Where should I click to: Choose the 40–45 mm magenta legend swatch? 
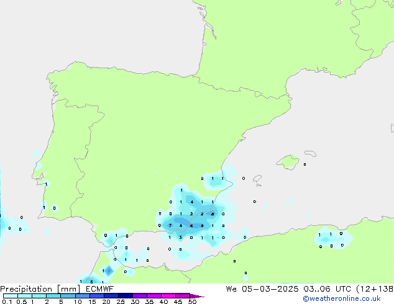[x=168, y=296]
